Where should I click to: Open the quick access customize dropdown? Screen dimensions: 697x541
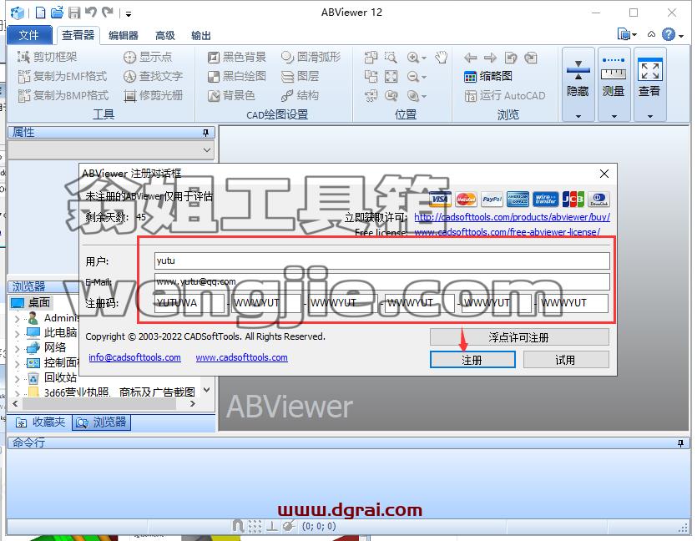click(129, 14)
